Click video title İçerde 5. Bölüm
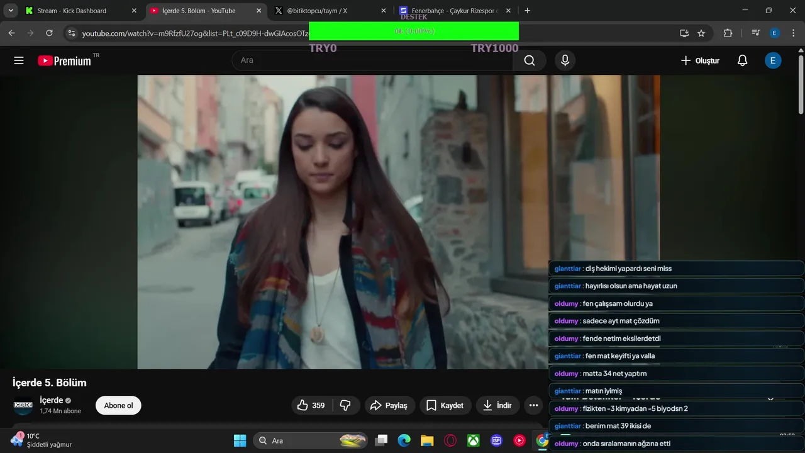 [50, 383]
